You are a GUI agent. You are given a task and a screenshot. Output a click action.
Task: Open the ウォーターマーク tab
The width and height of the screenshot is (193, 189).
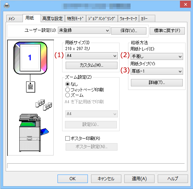pyautogui.click(x=128, y=19)
